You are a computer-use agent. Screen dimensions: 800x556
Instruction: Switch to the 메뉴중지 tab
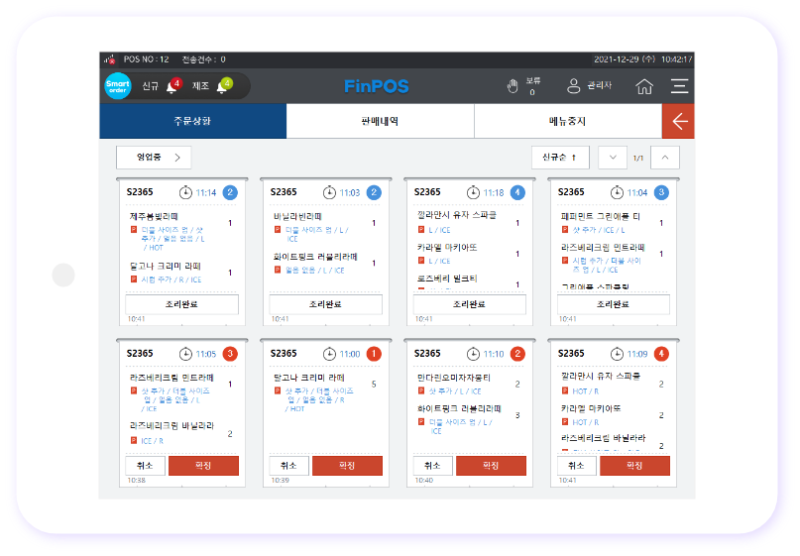coord(568,121)
